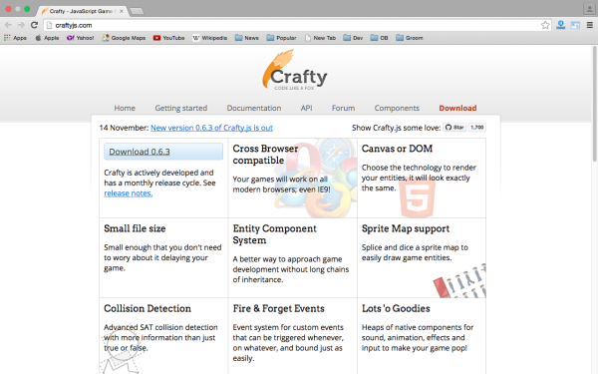
Task: Click the sprite map characters image
Action: [459, 281]
